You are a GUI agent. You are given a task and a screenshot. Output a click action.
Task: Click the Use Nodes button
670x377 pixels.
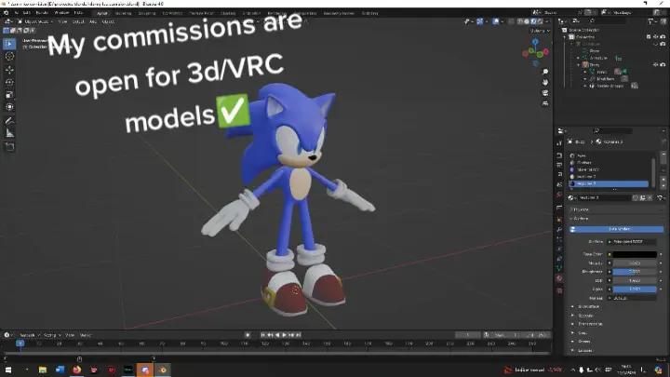616,229
